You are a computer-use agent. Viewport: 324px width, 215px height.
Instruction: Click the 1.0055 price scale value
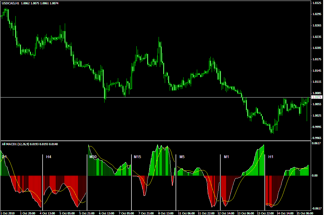click(x=317, y=104)
